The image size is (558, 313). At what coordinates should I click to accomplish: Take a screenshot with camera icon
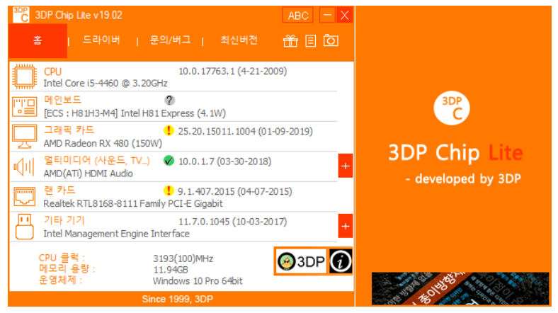(331, 40)
